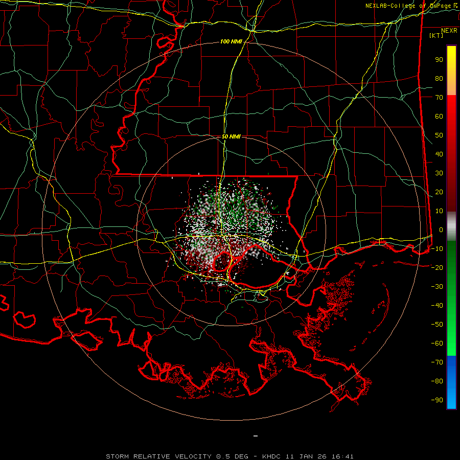The image size is (460, 460).
Task: Select the -90 value on velocity scale
Action: [x=437, y=400]
